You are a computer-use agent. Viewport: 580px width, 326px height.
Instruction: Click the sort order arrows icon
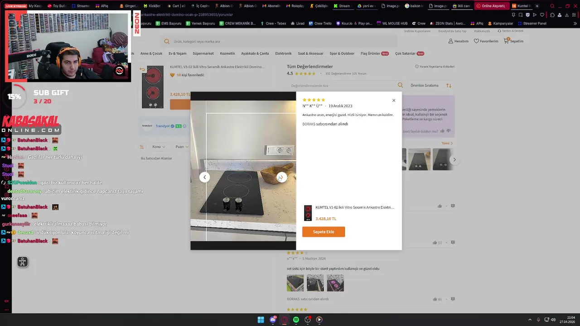pos(449,86)
